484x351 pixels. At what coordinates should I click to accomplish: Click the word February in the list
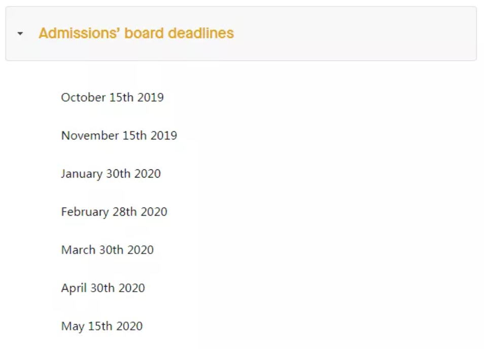(x=85, y=212)
